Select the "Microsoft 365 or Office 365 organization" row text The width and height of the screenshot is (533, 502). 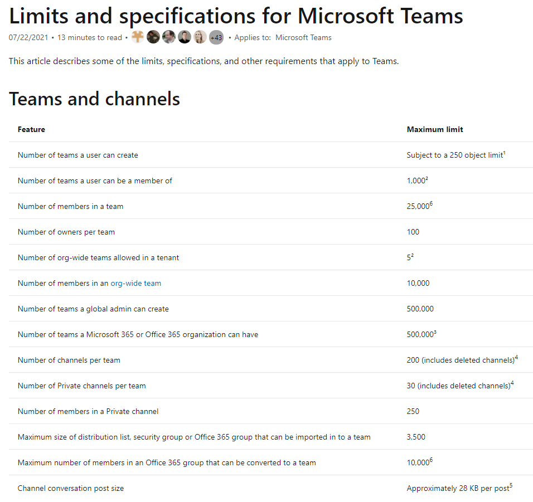pyautogui.click(x=138, y=334)
